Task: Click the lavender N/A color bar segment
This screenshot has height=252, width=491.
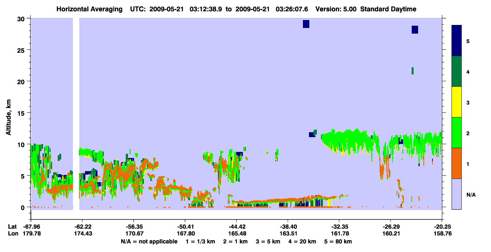Action: (457, 194)
